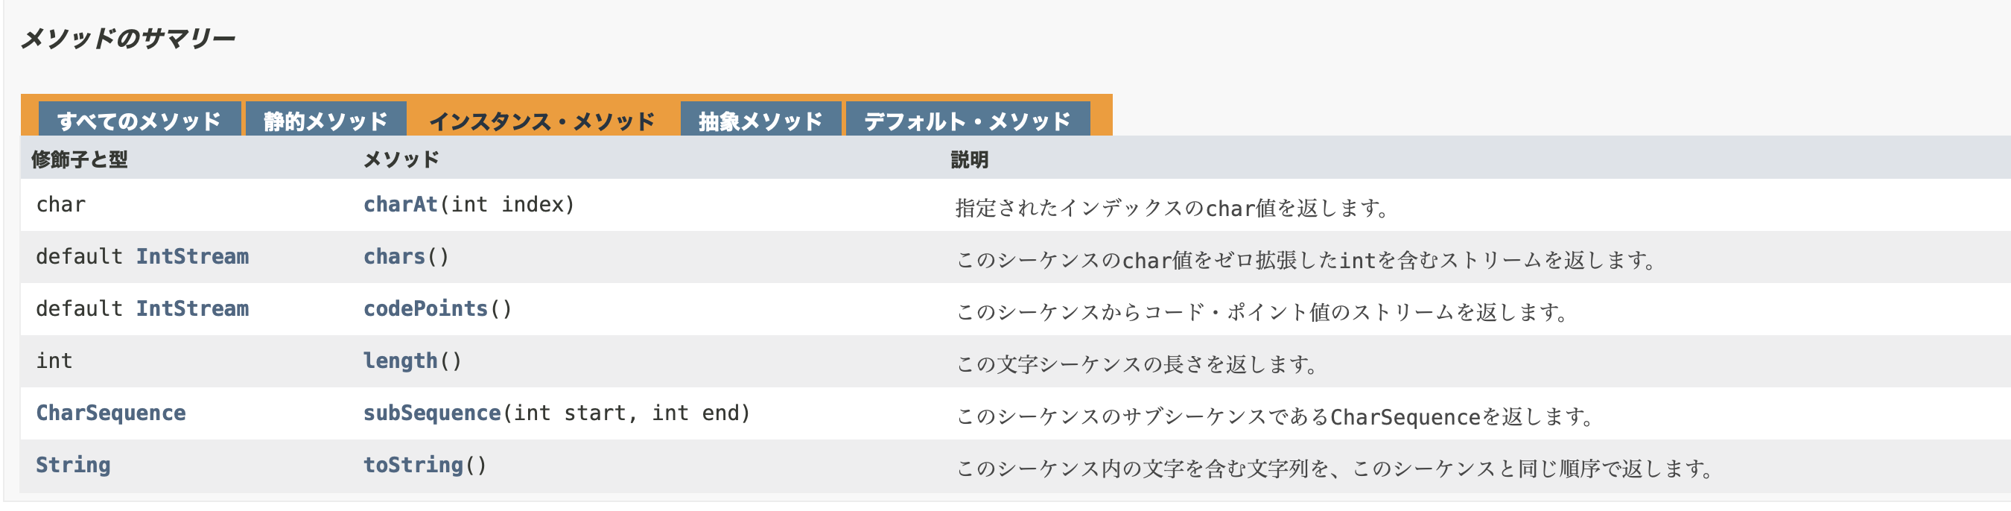Image resolution: width=2011 pixels, height=511 pixels.
Task: Select the デフォルト・メソッド tab
Action: 967,119
